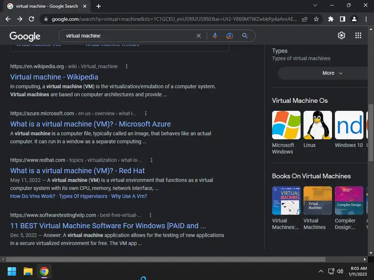Click the Virtual Machine Os heading
Image resolution: width=374 pixels, height=280 pixels.
[x=300, y=101]
